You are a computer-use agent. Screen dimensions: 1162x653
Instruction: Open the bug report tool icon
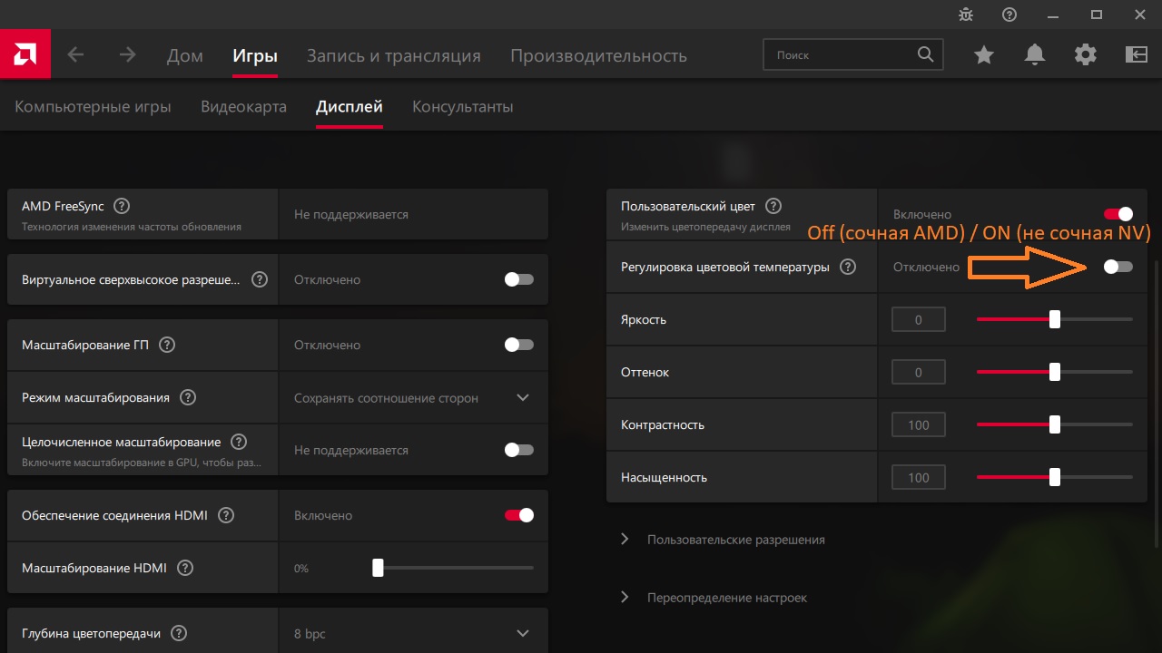coord(966,15)
